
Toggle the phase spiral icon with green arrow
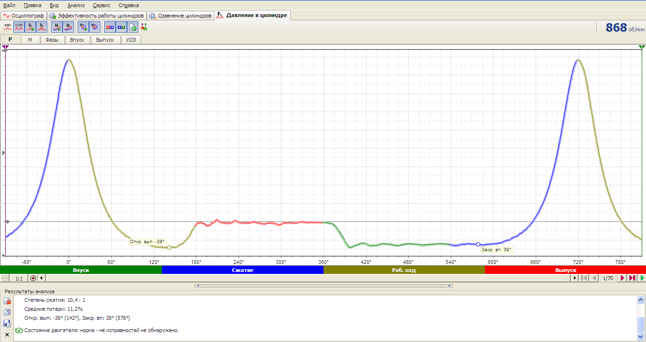[x=83, y=27]
